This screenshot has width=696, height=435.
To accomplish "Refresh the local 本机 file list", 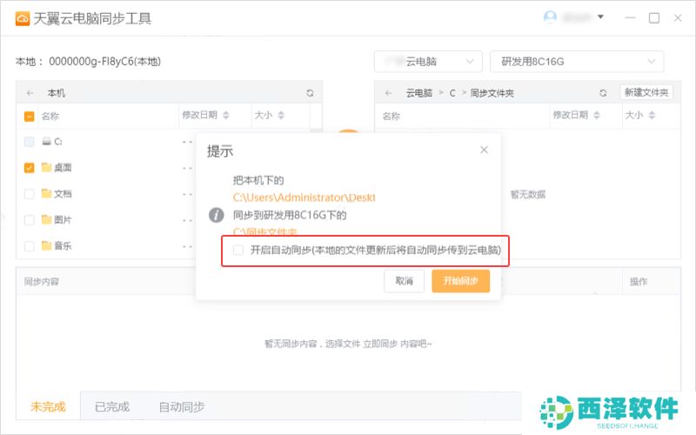I will [310, 93].
